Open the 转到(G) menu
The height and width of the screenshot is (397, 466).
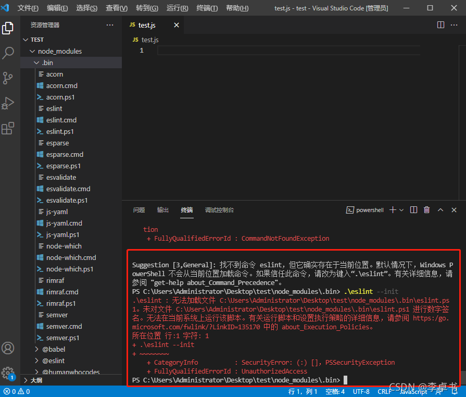(147, 8)
